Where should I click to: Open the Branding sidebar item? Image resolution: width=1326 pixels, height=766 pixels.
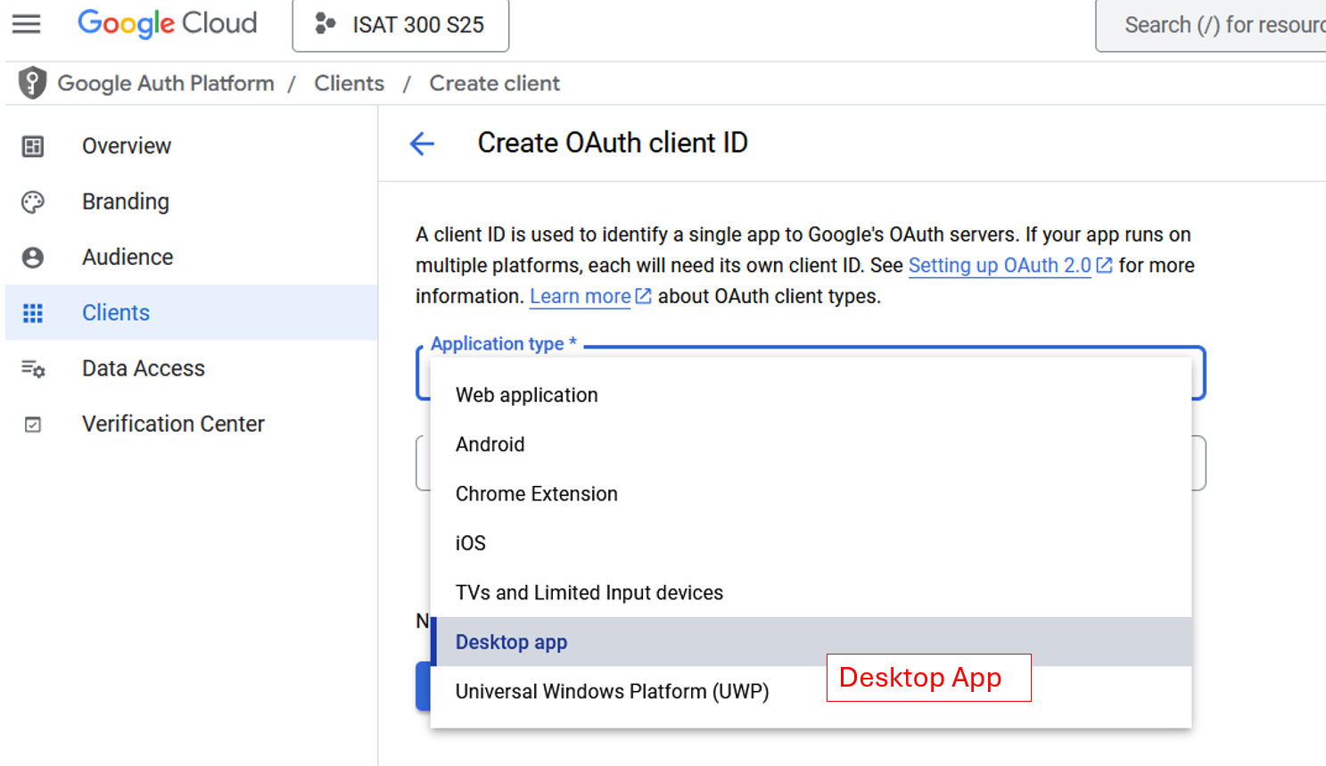click(191, 202)
